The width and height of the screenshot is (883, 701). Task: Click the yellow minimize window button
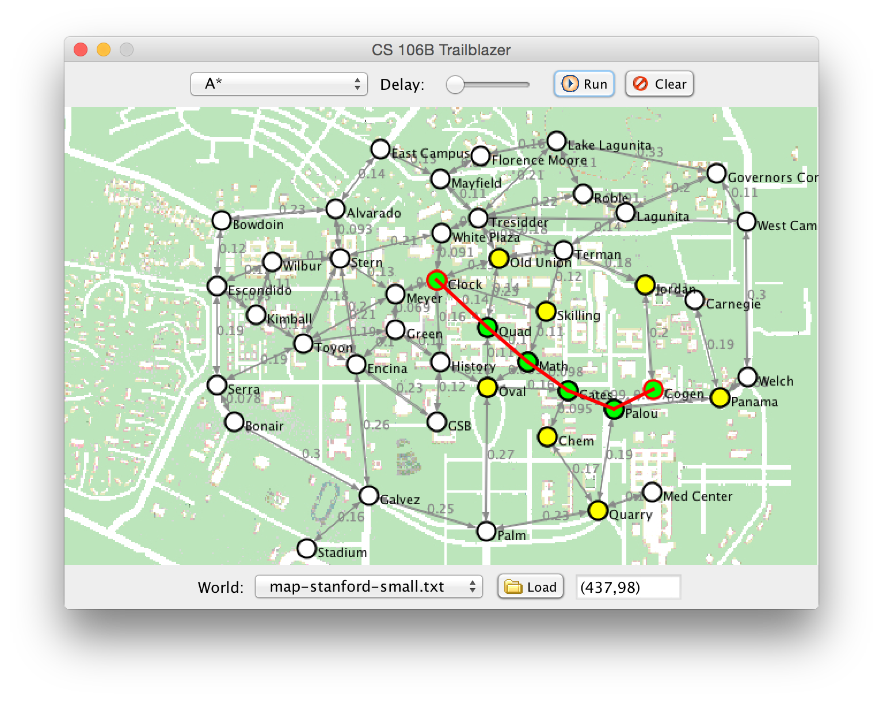point(104,50)
